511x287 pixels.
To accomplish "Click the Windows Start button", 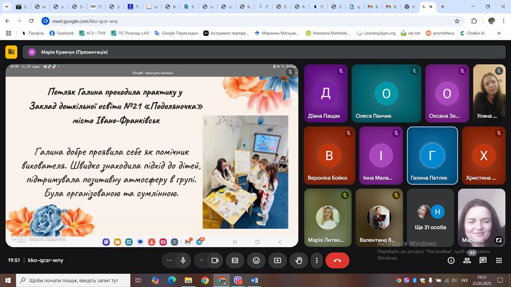I will pyautogui.click(x=8, y=280).
